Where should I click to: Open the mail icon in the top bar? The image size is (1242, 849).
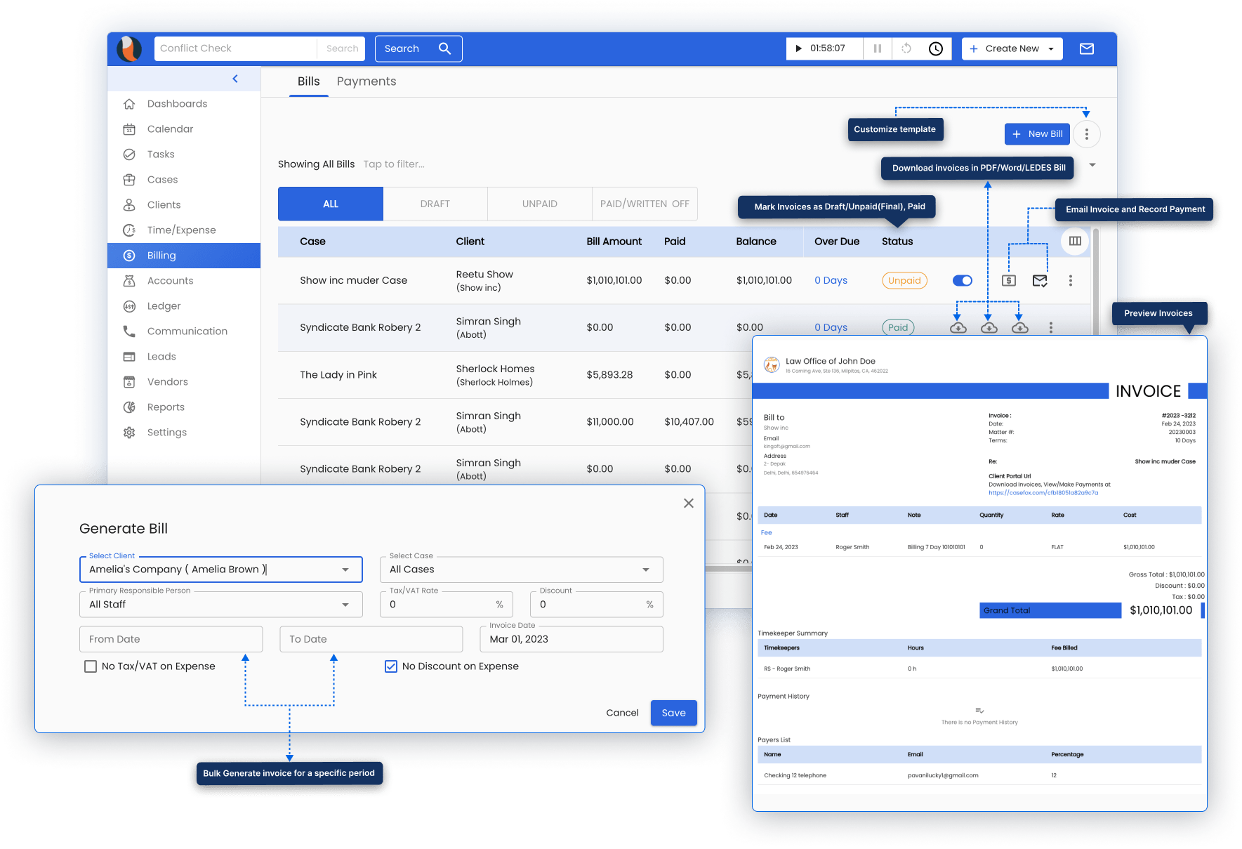click(1086, 48)
